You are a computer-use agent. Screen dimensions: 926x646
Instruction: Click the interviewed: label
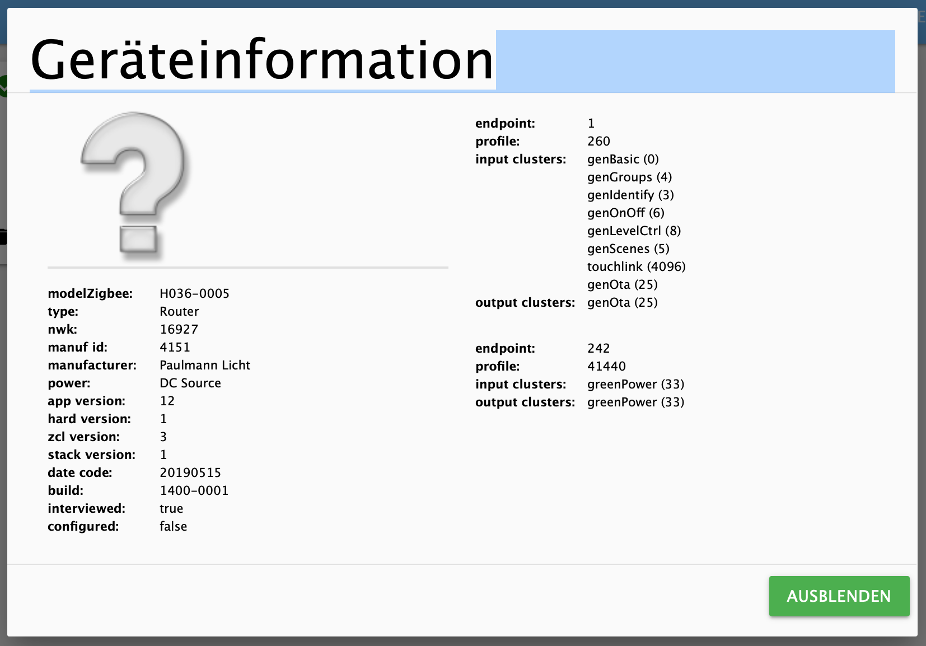point(86,508)
